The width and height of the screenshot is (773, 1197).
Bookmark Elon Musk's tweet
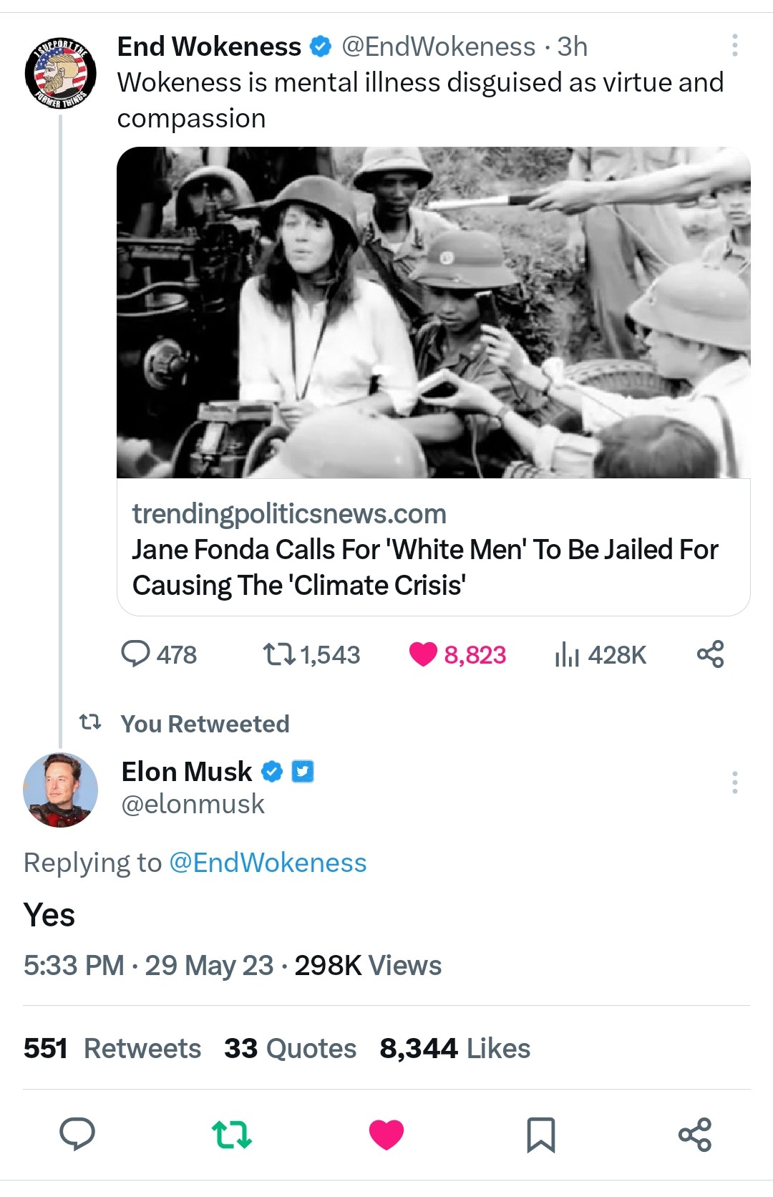click(x=541, y=1135)
